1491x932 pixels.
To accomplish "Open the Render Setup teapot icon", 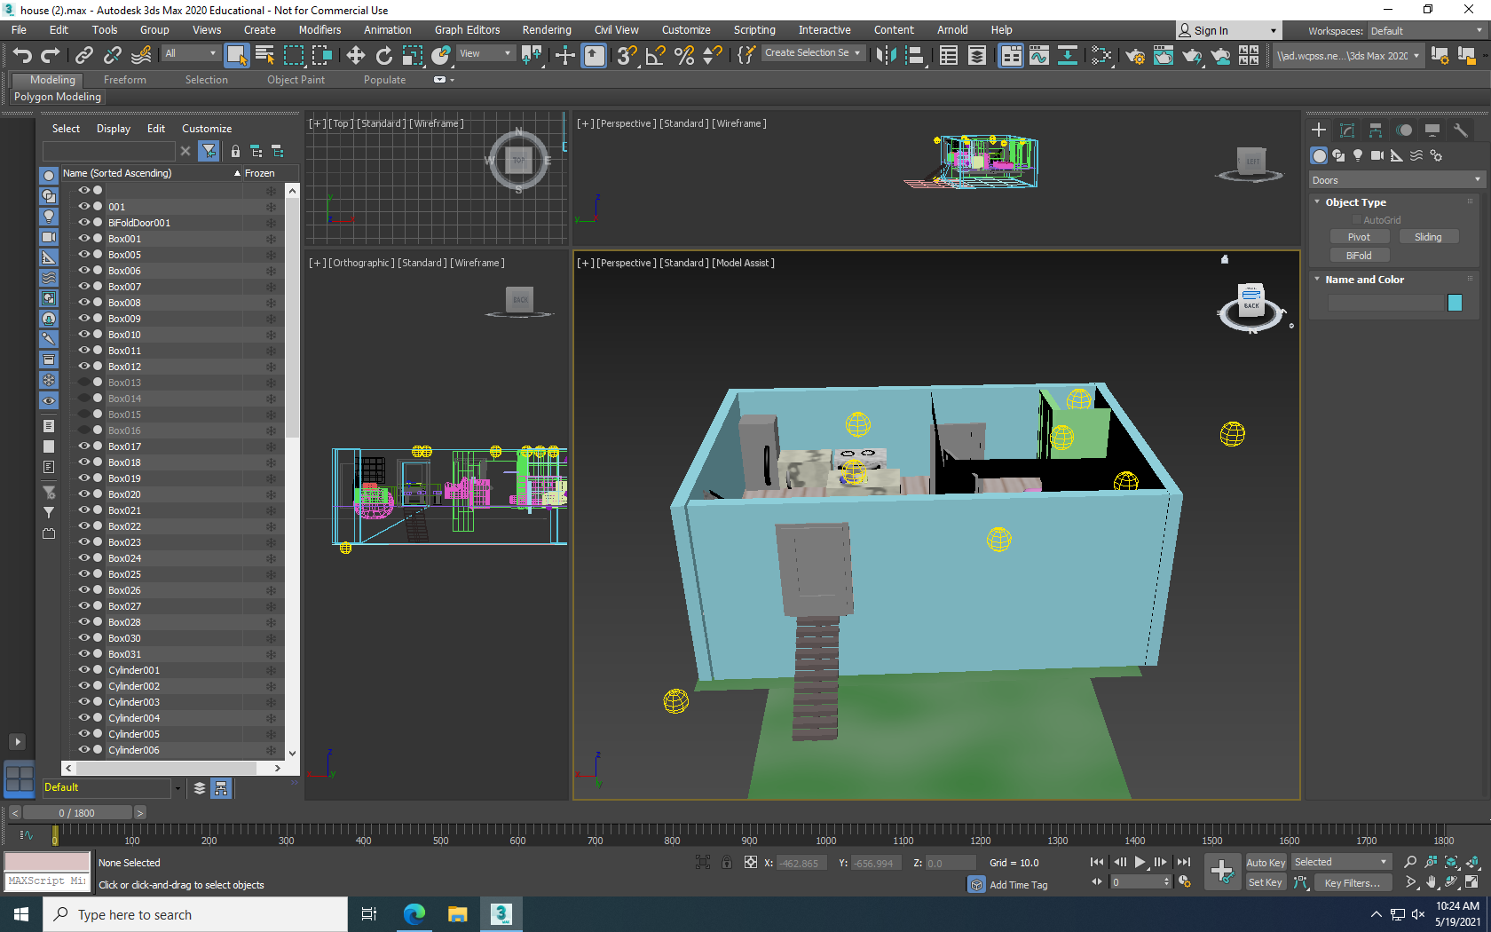I will tap(1135, 55).
